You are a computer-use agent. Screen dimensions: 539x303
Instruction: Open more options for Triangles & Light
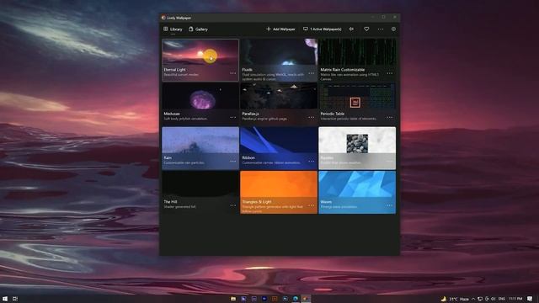[x=312, y=205]
